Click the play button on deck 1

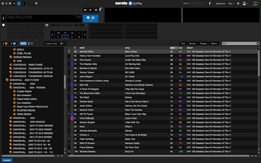pos(90,10)
